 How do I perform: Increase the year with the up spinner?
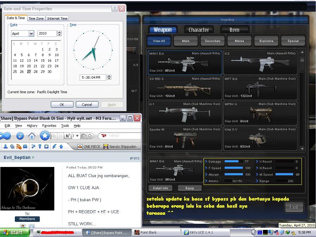pyautogui.click(x=59, y=32)
